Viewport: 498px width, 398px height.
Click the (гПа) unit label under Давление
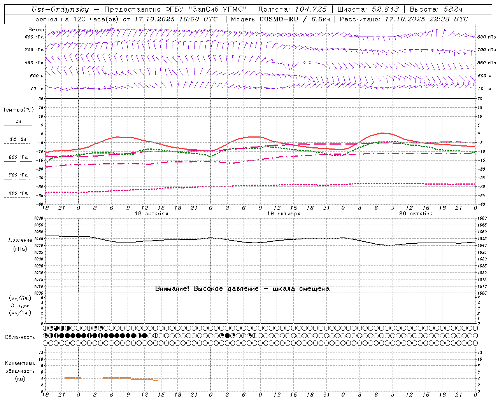(20, 249)
